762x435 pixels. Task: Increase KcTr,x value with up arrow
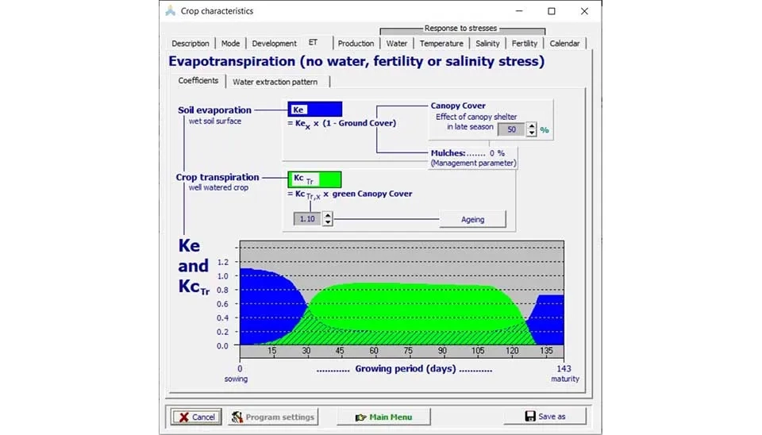328,215
